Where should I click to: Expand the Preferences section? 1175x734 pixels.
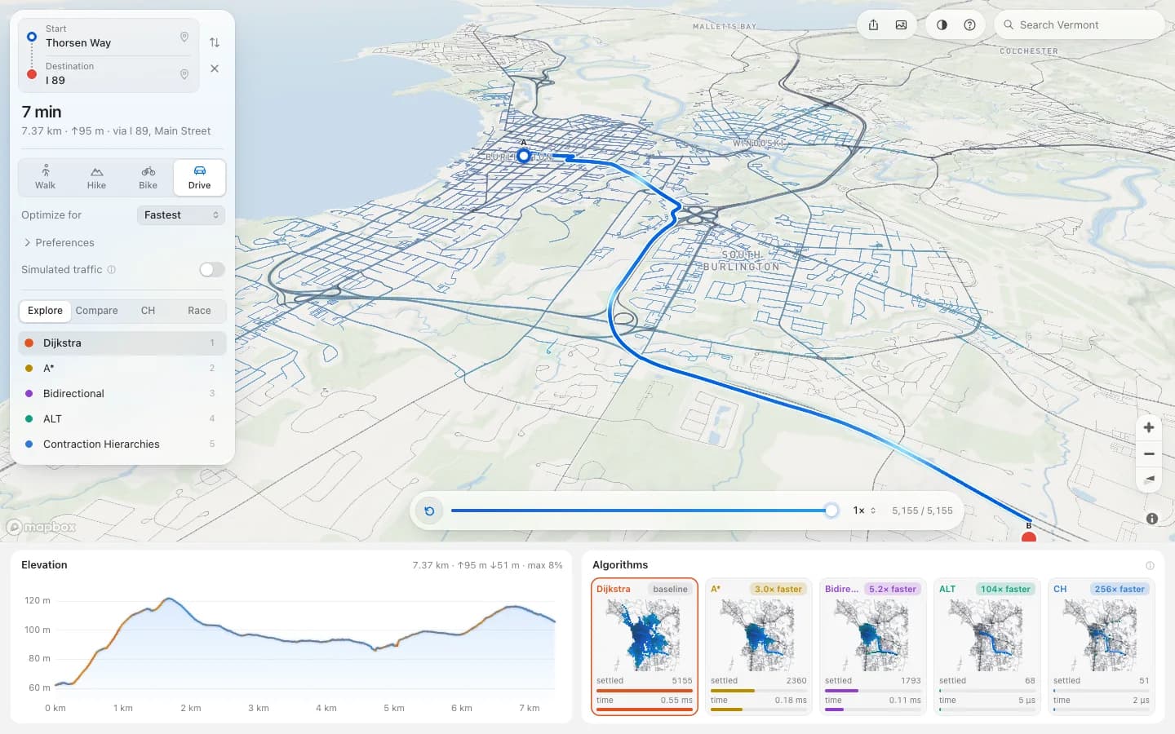(59, 243)
